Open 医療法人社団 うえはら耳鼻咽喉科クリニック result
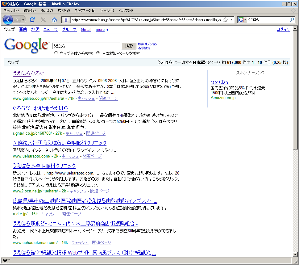 [x=60, y=143]
